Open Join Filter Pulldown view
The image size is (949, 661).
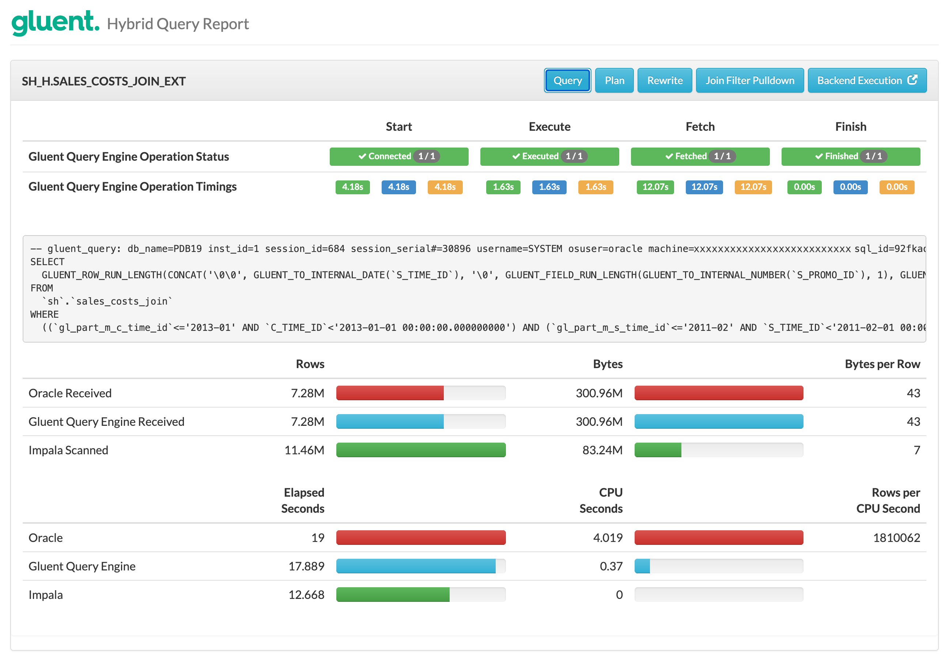749,80
